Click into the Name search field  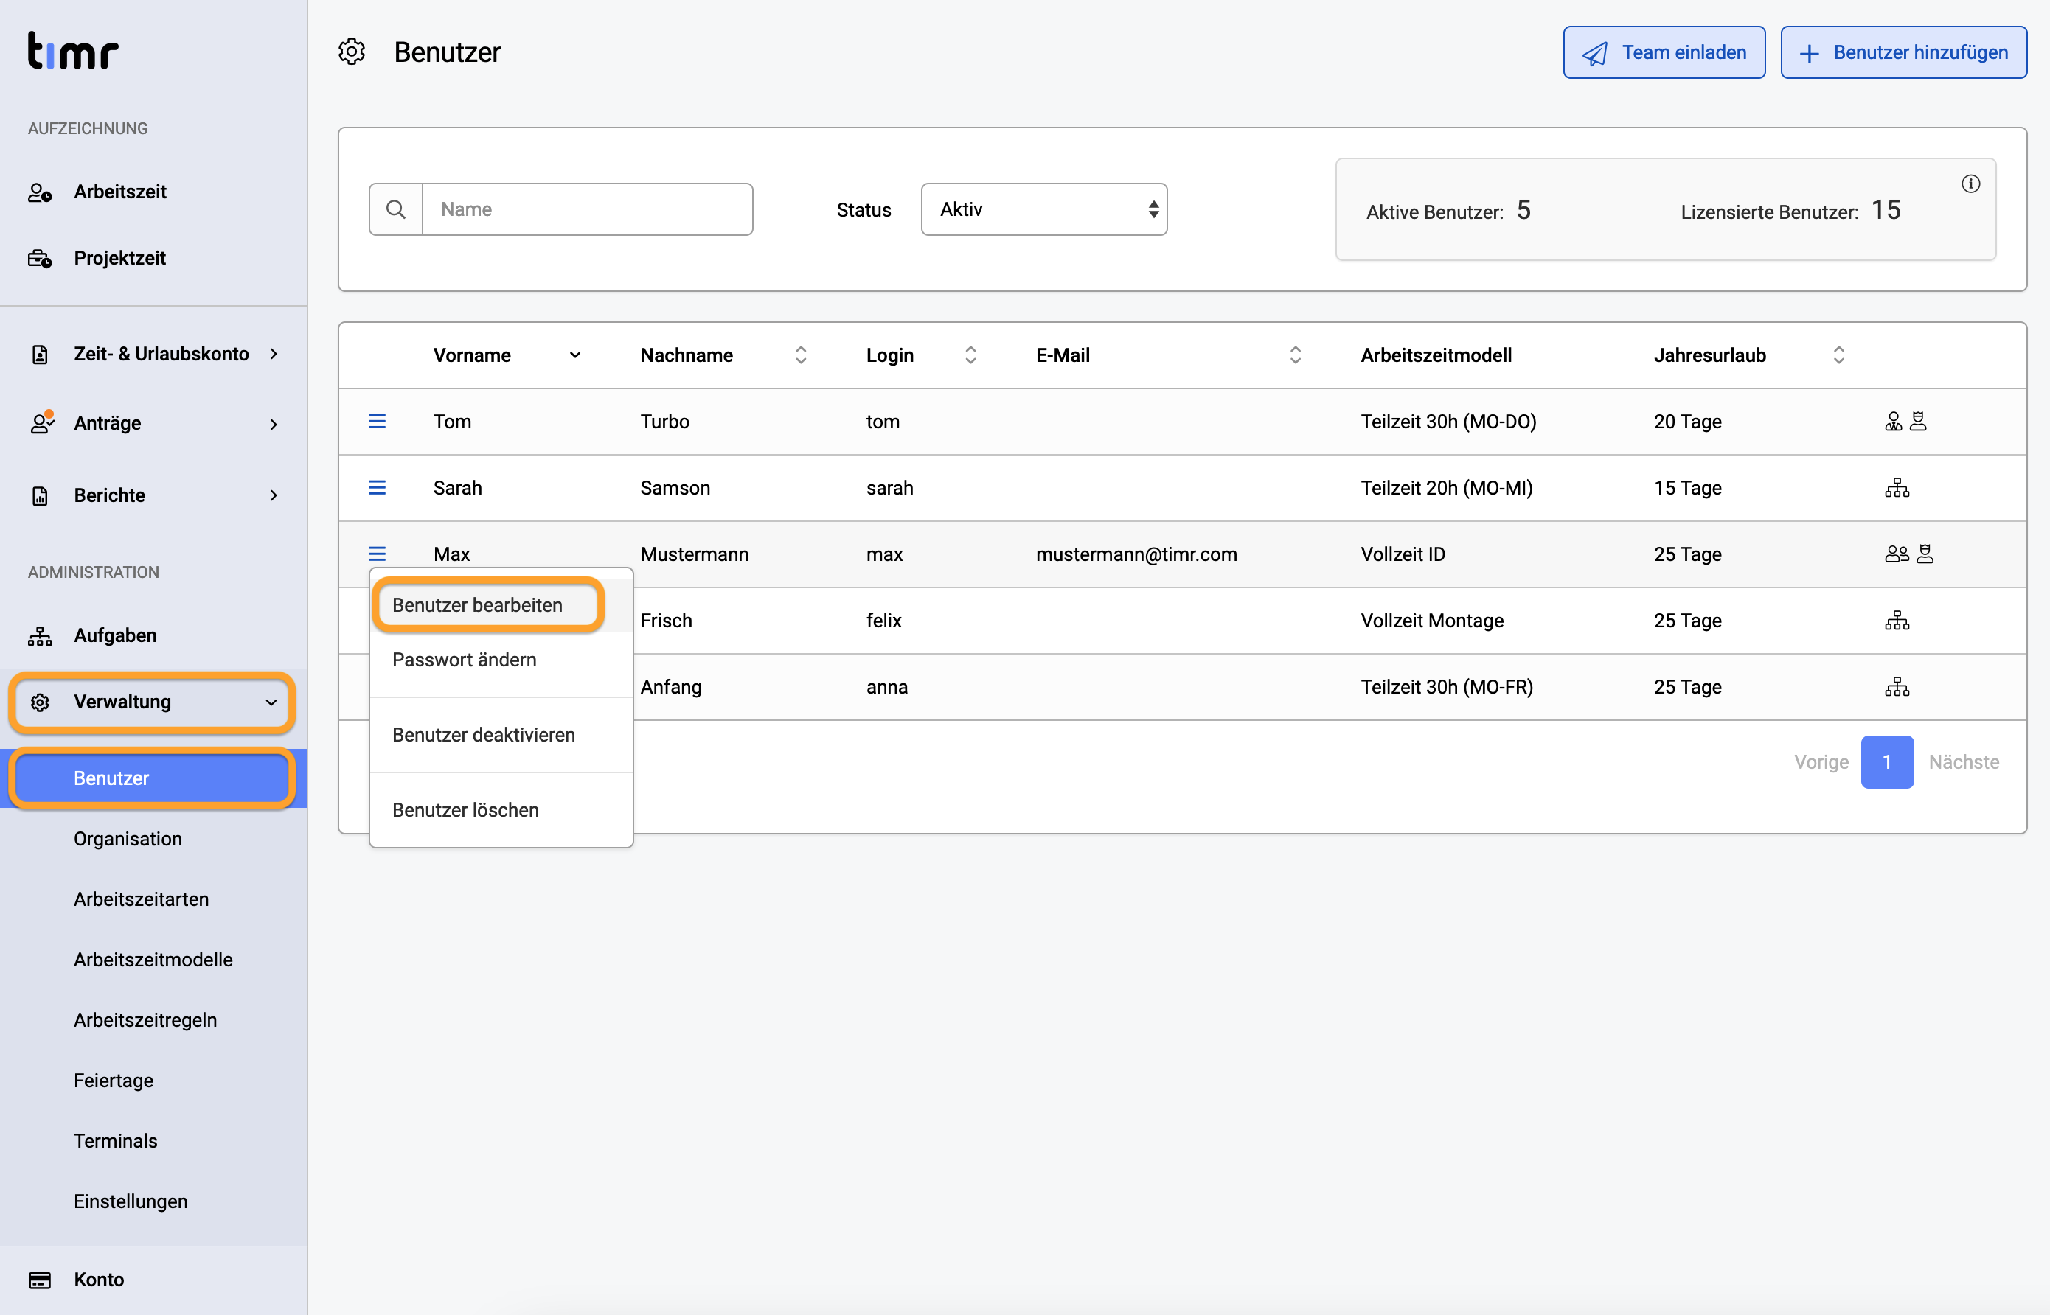(x=587, y=209)
